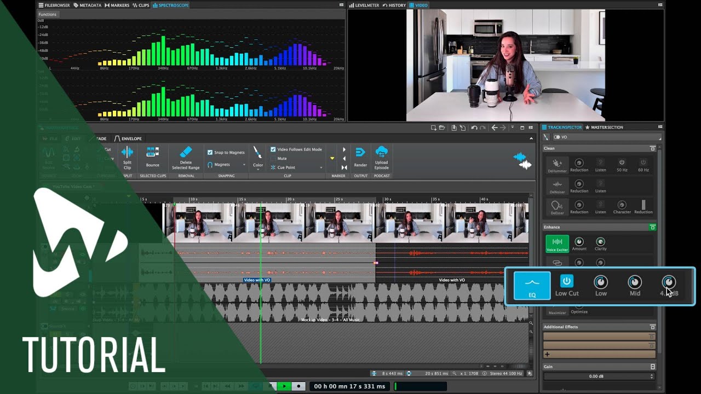Open the VO track selector dropdown

(x=606, y=137)
